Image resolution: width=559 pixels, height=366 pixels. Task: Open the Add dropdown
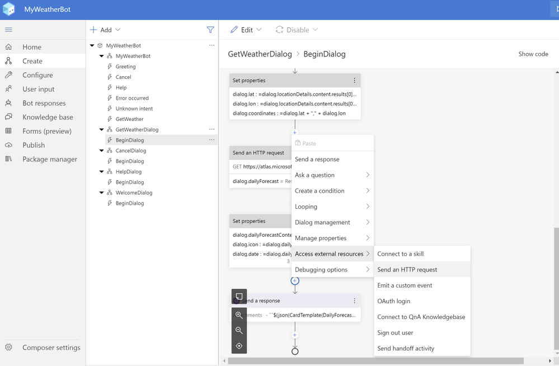coord(105,30)
